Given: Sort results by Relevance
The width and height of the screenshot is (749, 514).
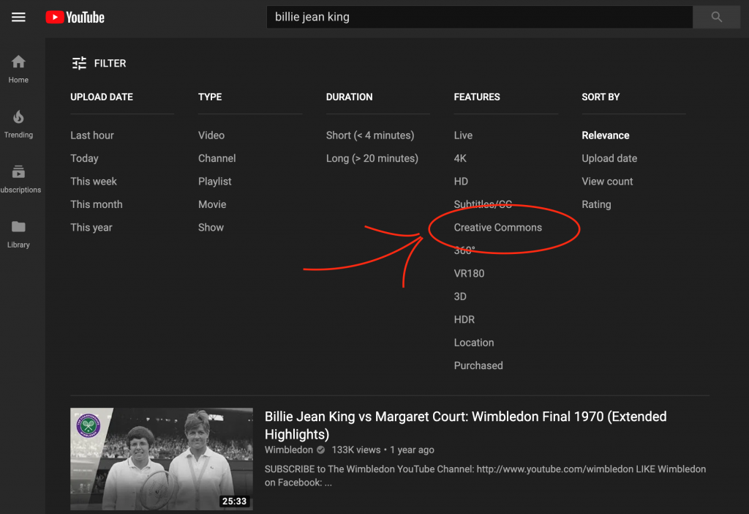Looking at the screenshot, I should (605, 135).
